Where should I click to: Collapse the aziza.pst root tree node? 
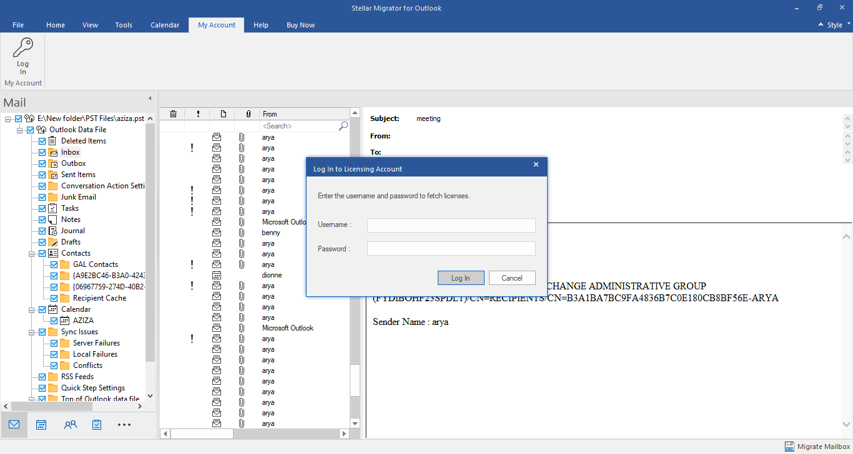point(8,118)
